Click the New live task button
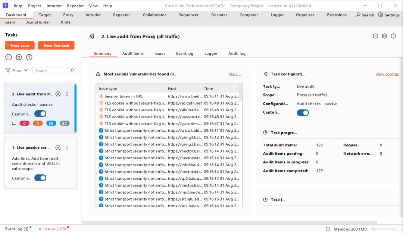Screen dimensions: 403x233 (56, 45)
